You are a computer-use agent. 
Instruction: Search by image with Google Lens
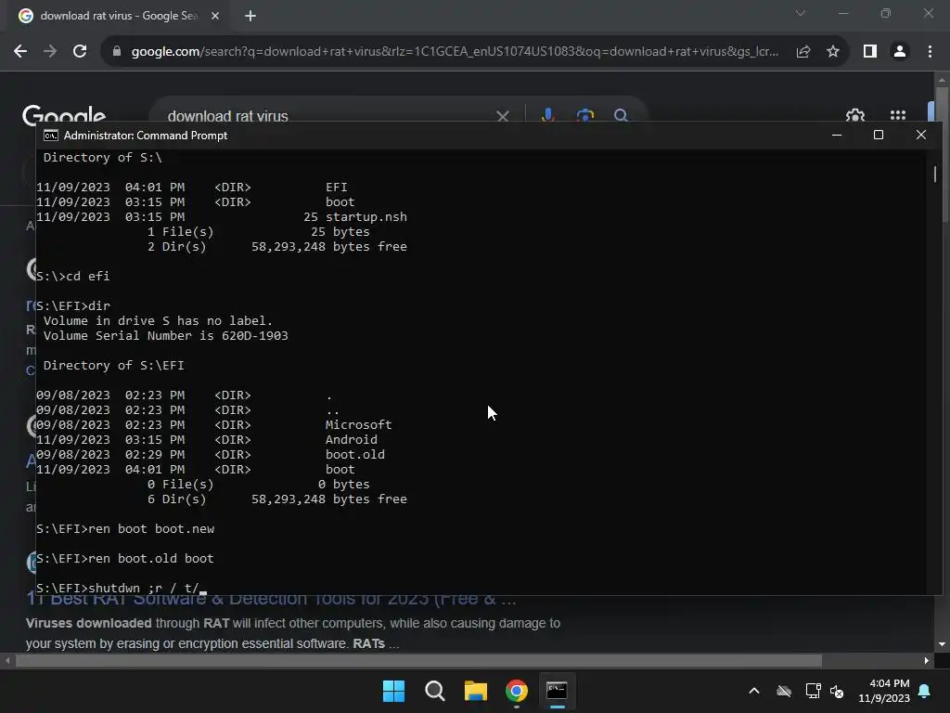coord(584,114)
